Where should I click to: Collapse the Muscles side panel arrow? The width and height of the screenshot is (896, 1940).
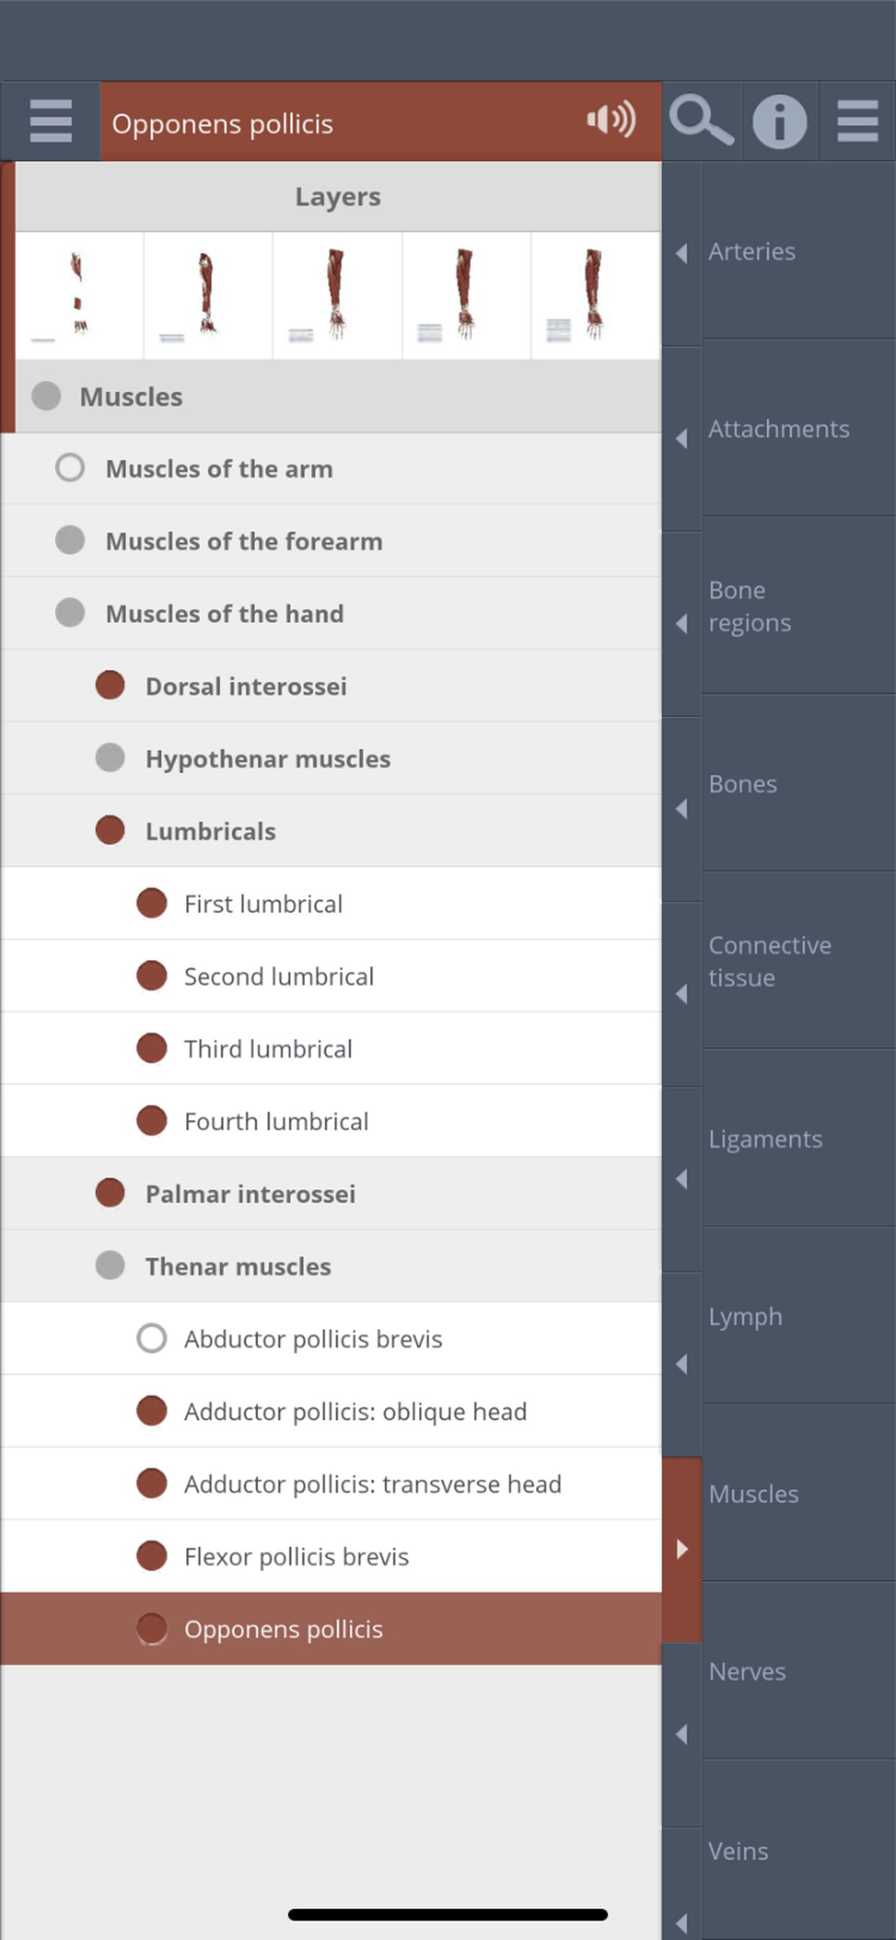tap(682, 1549)
